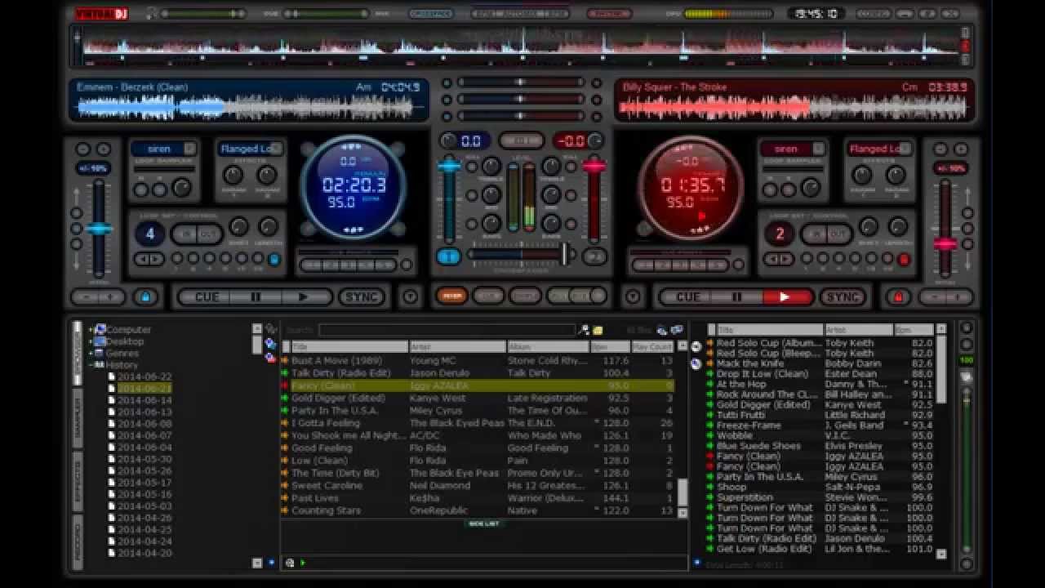Viewport: 1045px width, 588px height.
Task: Pause the right deck
Action: pyautogui.click(x=736, y=297)
